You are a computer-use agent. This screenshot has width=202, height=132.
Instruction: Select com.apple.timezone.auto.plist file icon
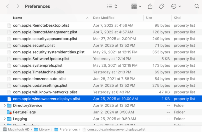point(9,79)
